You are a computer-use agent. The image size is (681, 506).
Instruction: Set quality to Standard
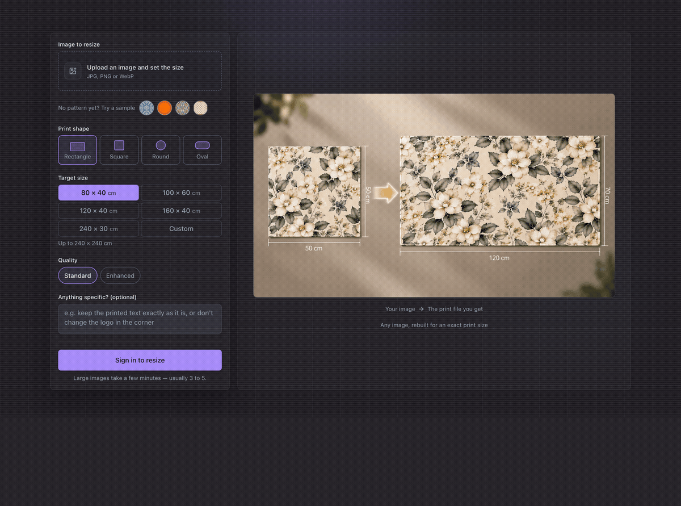pos(78,275)
